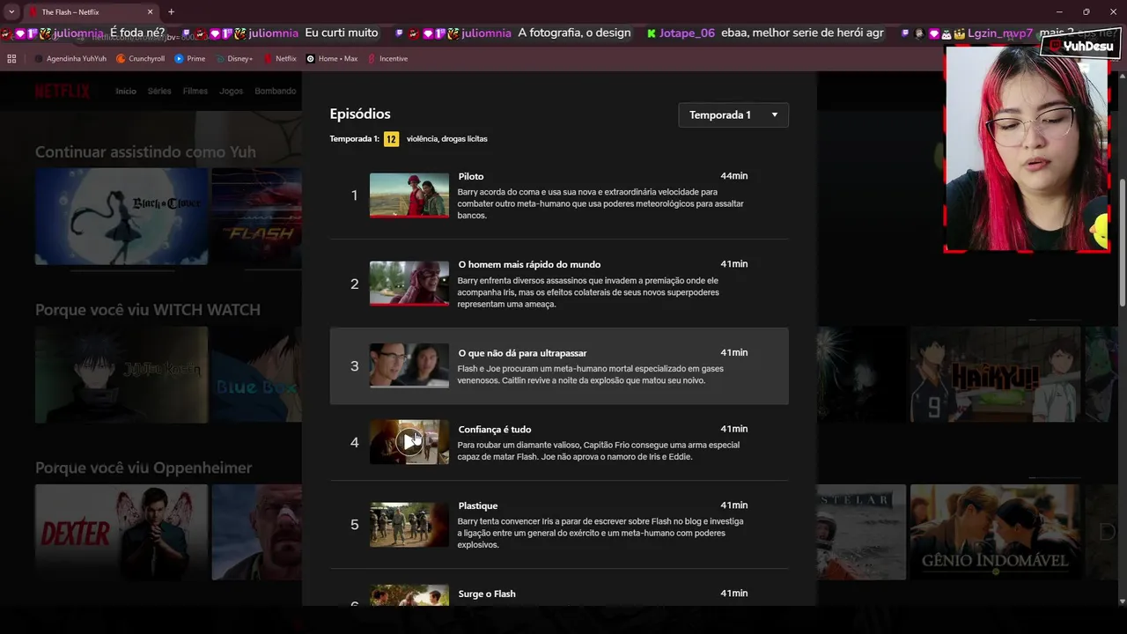Image resolution: width=1127 pixels, height=634 pixels.
Task: Open episode 5 Plastique thumbnail
Action: click(x=409, y=524)
